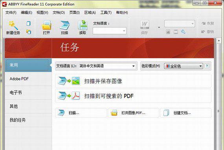Viewport: 224px width, 150px height.
Task: Click the 保存 Word save icon
Action: [145, 27]
